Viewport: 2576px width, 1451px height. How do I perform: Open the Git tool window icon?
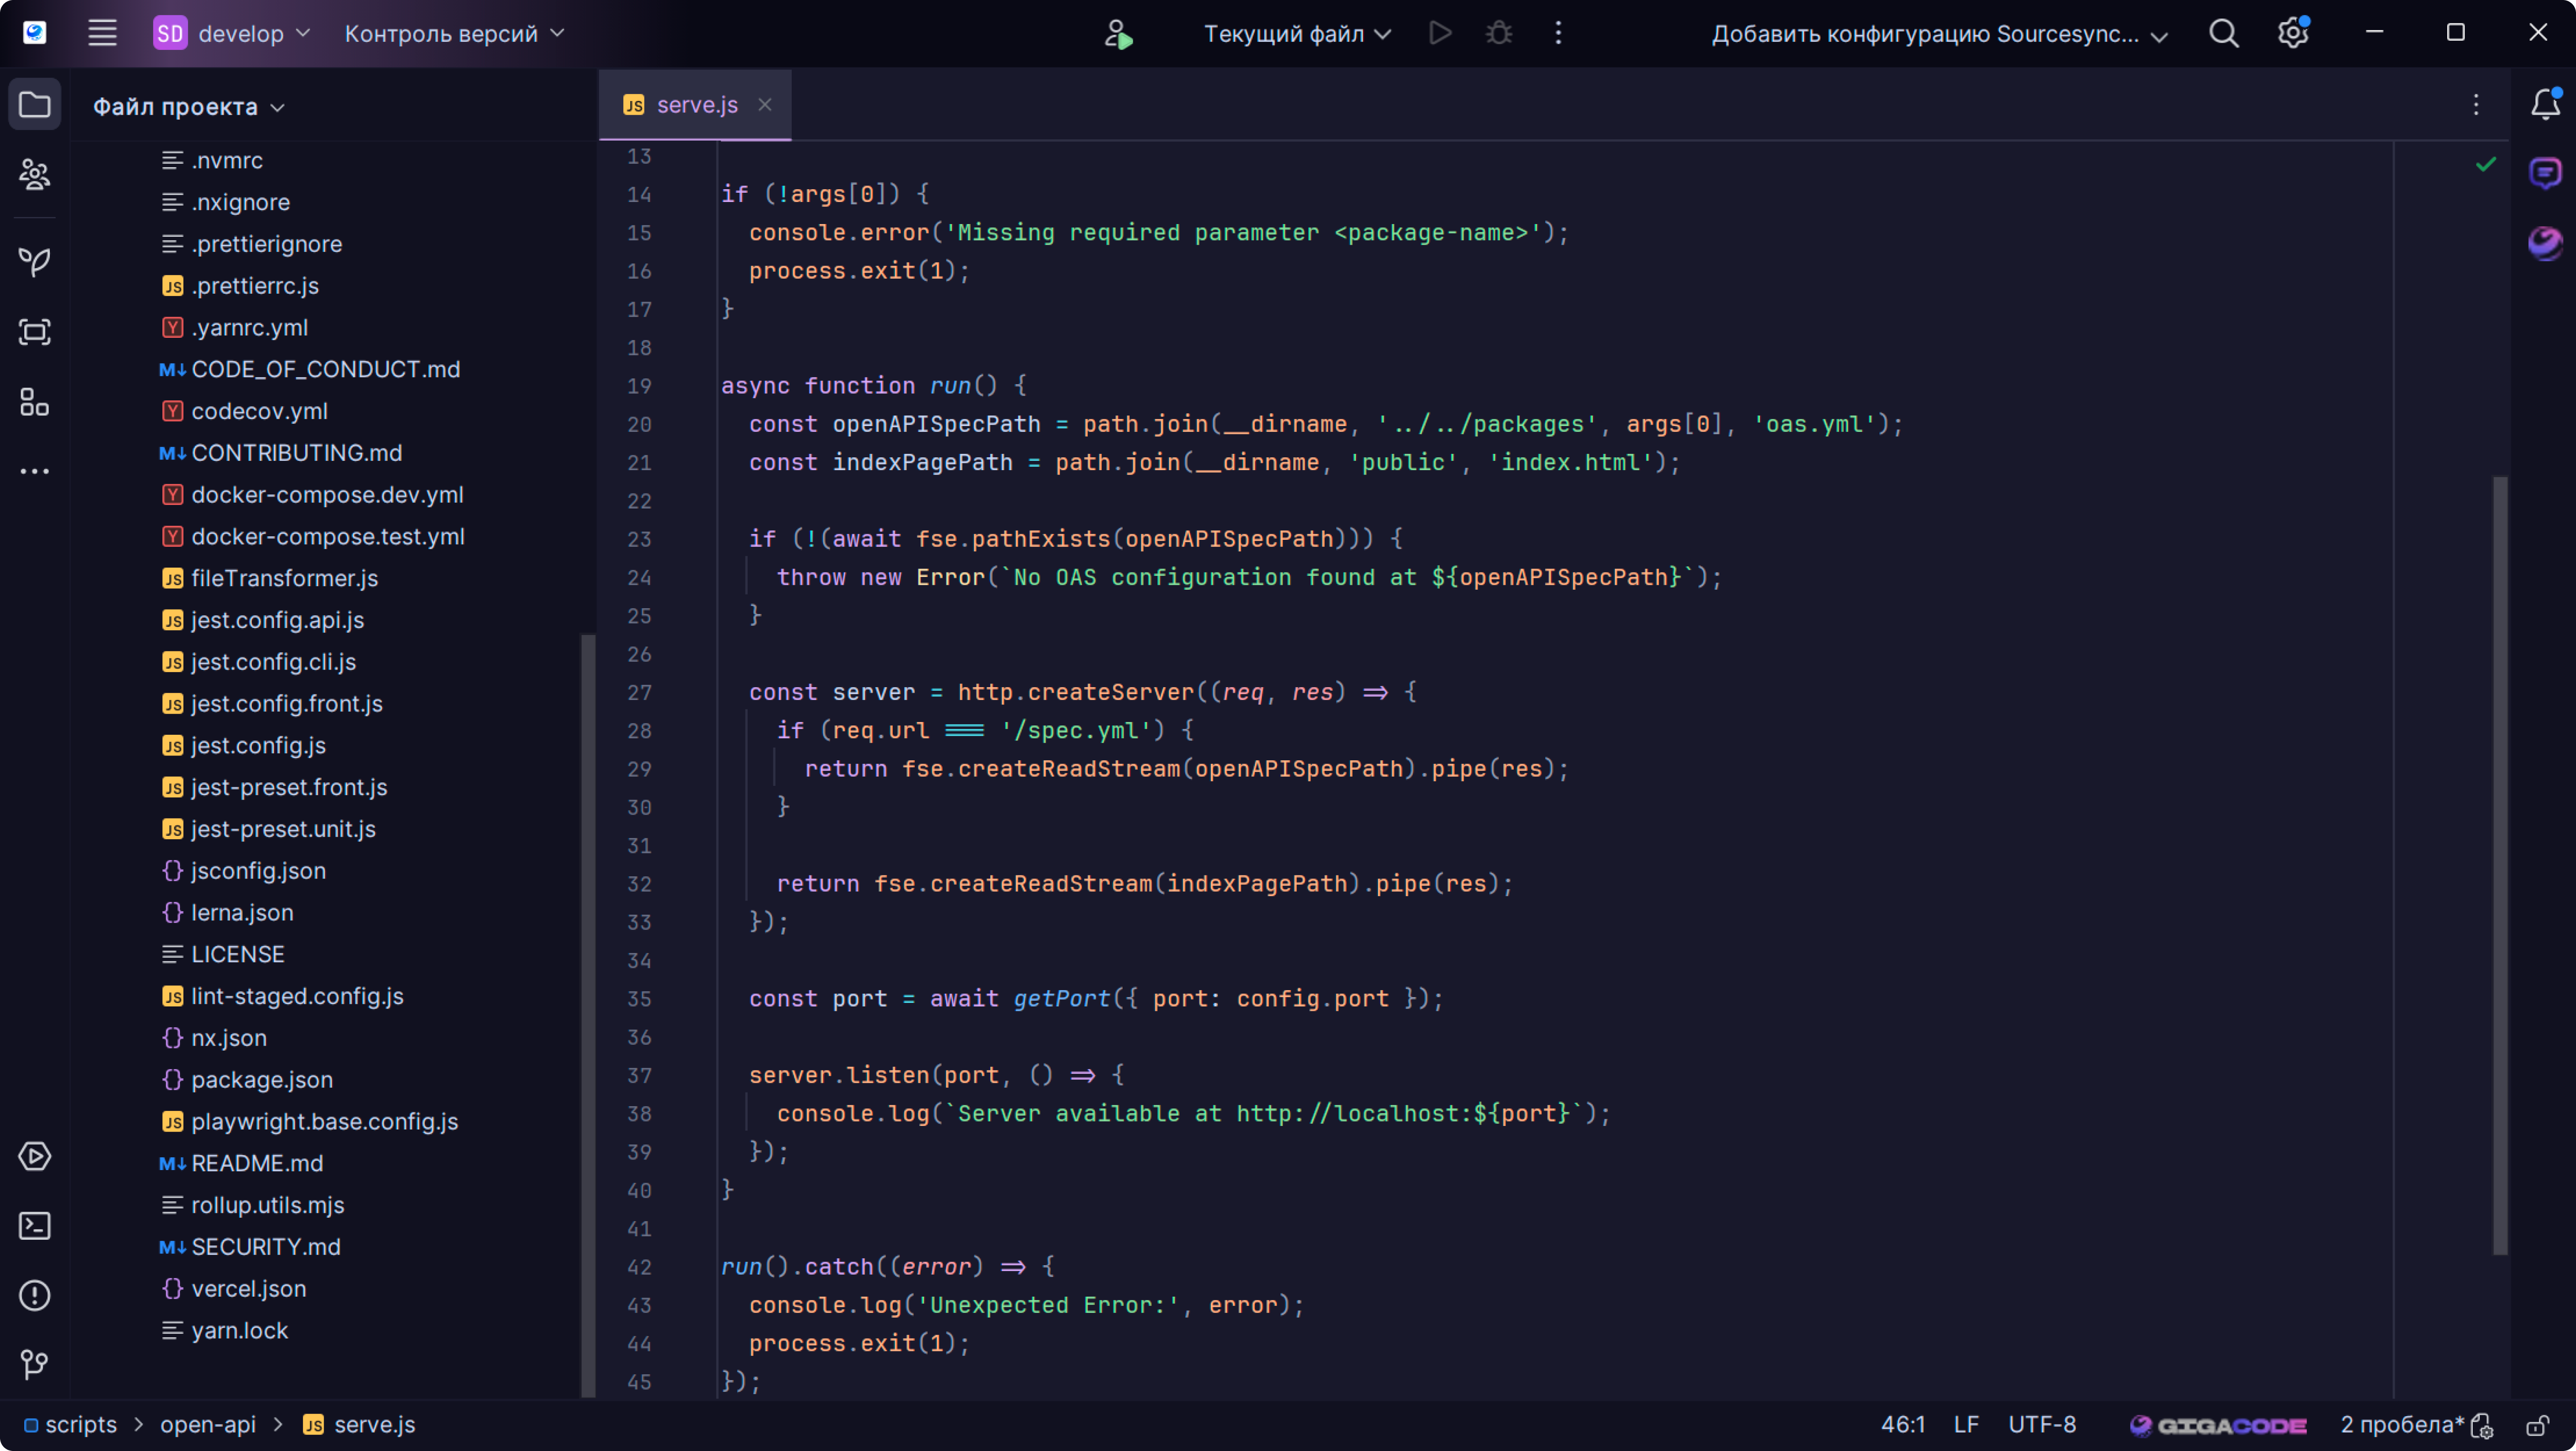(35, 1364)
